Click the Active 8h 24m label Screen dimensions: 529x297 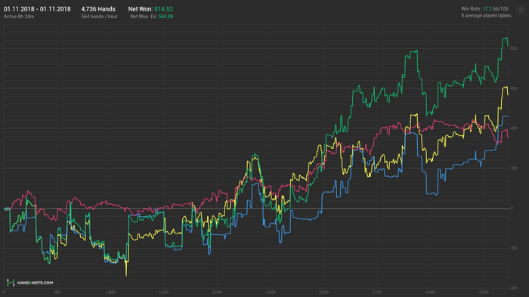pos(19,17)
